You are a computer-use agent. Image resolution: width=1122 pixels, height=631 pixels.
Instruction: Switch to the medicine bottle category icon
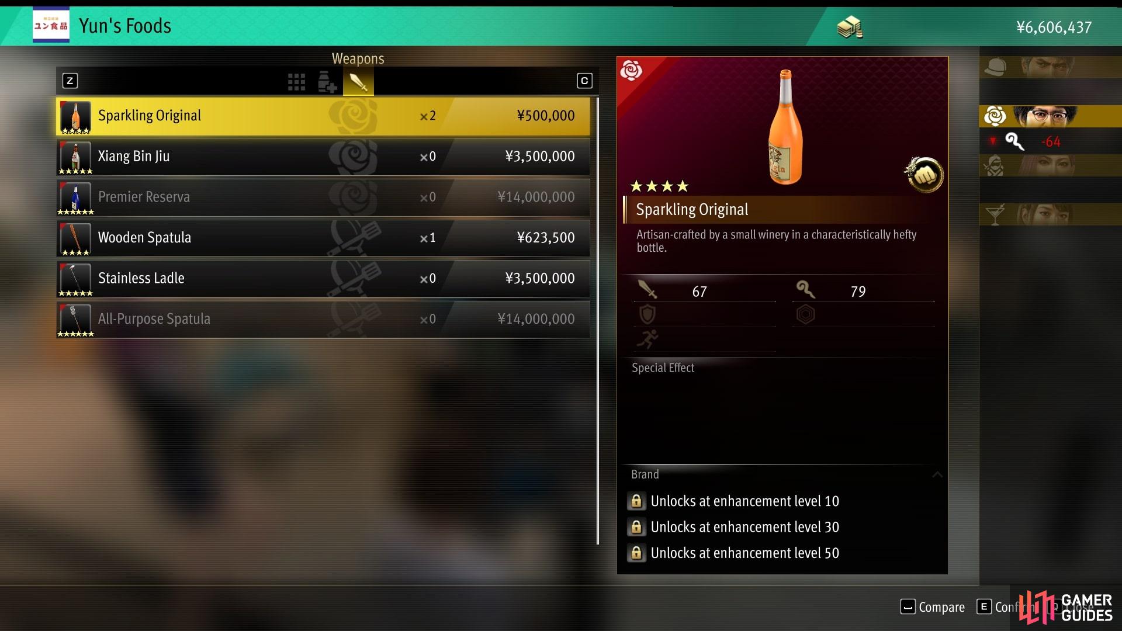(327, 82)
